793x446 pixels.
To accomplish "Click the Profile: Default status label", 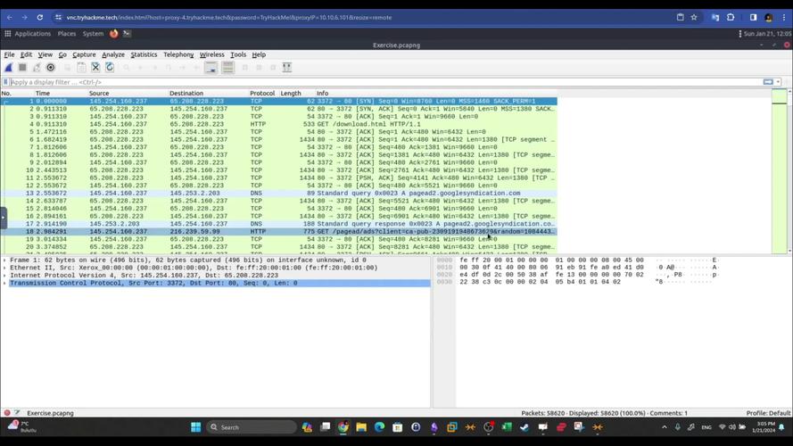I will [x=767, y=413].
